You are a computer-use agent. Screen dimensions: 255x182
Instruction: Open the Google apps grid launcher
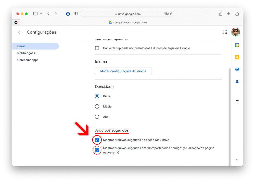coord(225,32)
